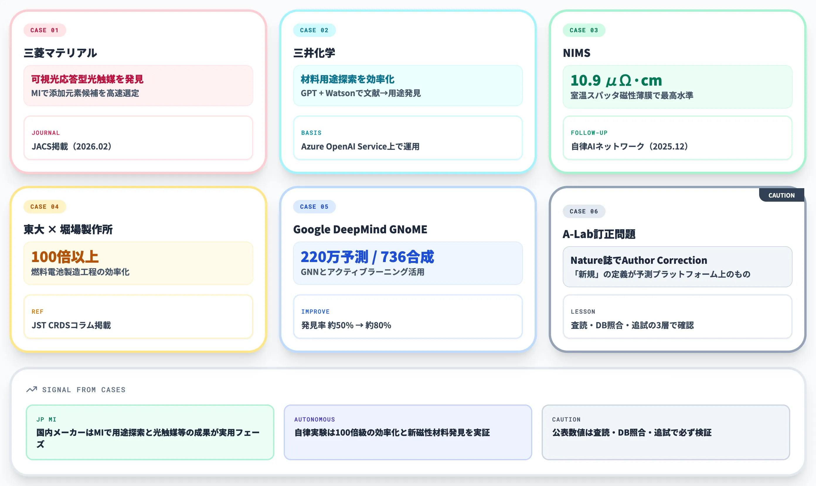Open the LESSON box 査読・DB照合・追試の3層で確認
The width and height of the screenshot is (816, 486).
pos(677,317)
